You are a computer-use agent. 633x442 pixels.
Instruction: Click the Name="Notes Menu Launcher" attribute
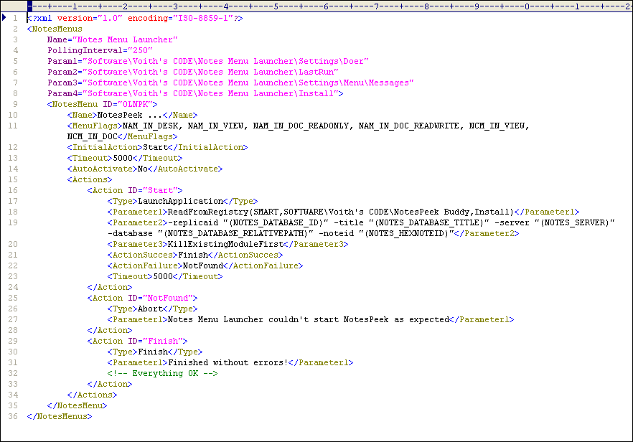112,39
